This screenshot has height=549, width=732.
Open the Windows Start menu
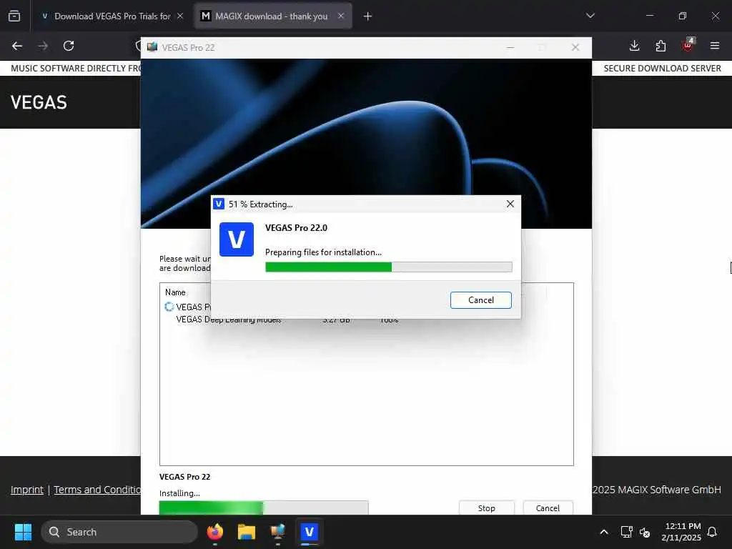23,532
